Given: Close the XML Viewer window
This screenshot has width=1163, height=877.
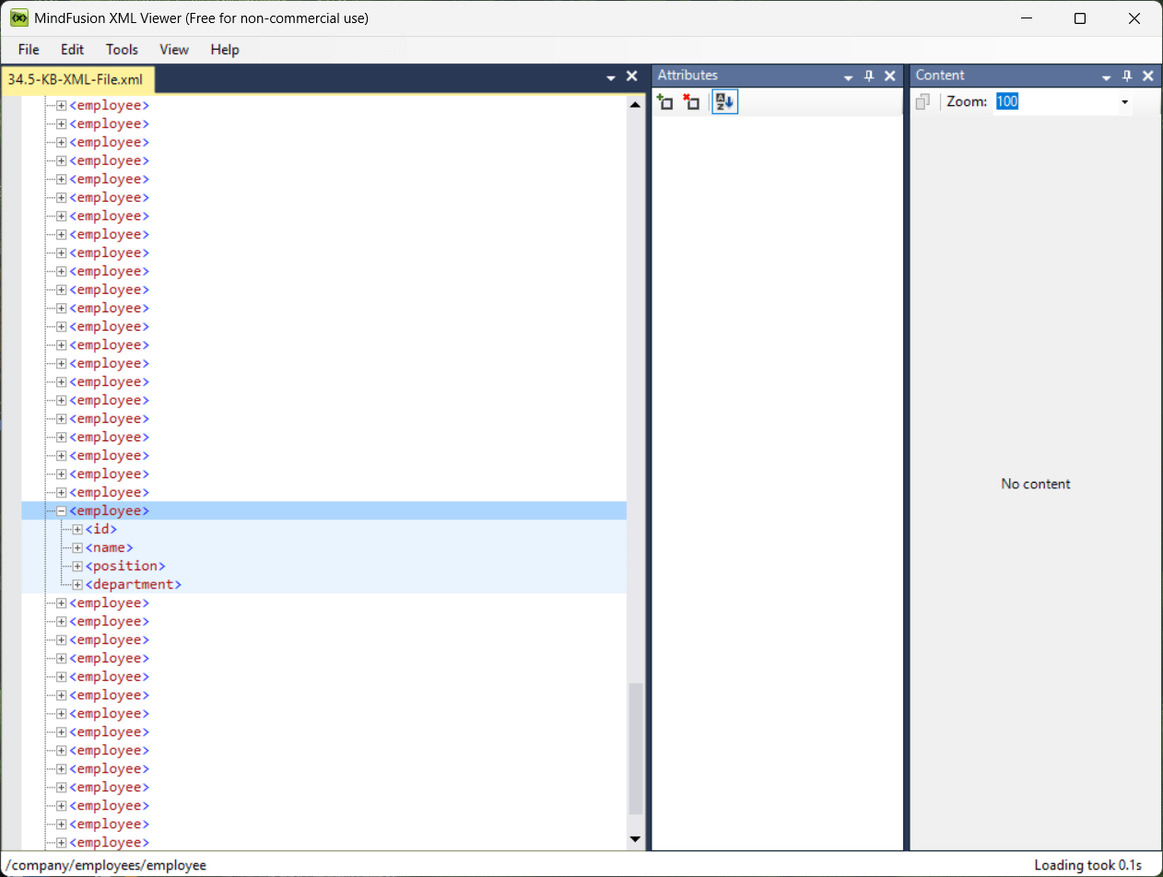Looking at the screenshot, I should tap(1134, 18).
